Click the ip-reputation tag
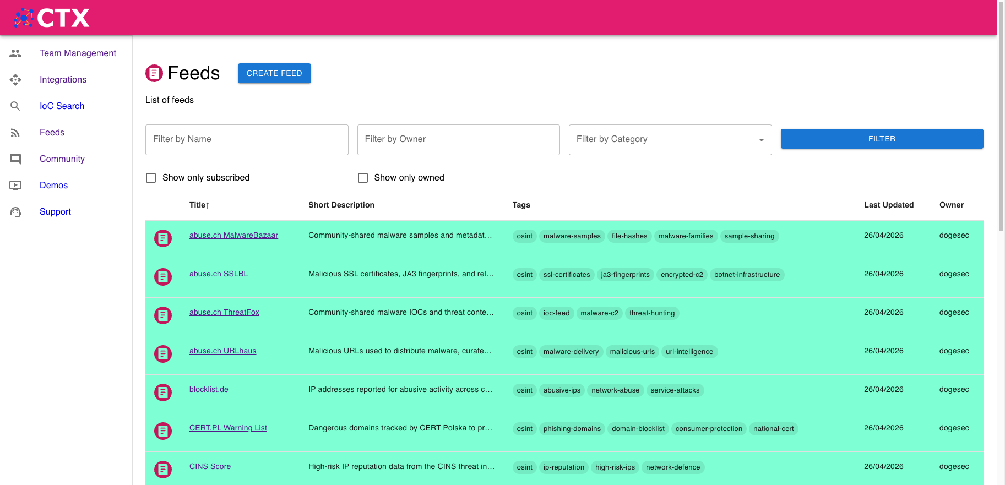This screenshot has width=1005, height=485. [x=564, y=467]
